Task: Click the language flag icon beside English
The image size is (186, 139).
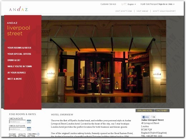Action: click(124, 4)
